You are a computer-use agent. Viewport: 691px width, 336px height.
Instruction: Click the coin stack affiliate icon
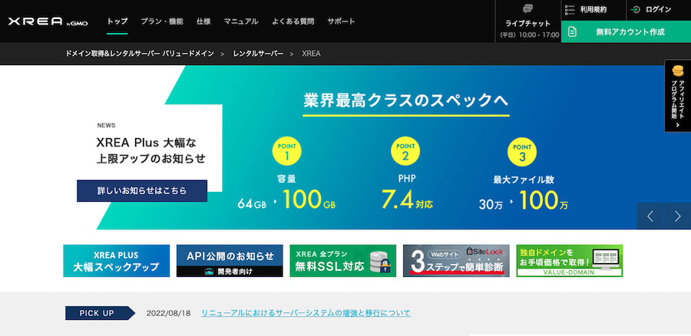click(x=677, y=71)
